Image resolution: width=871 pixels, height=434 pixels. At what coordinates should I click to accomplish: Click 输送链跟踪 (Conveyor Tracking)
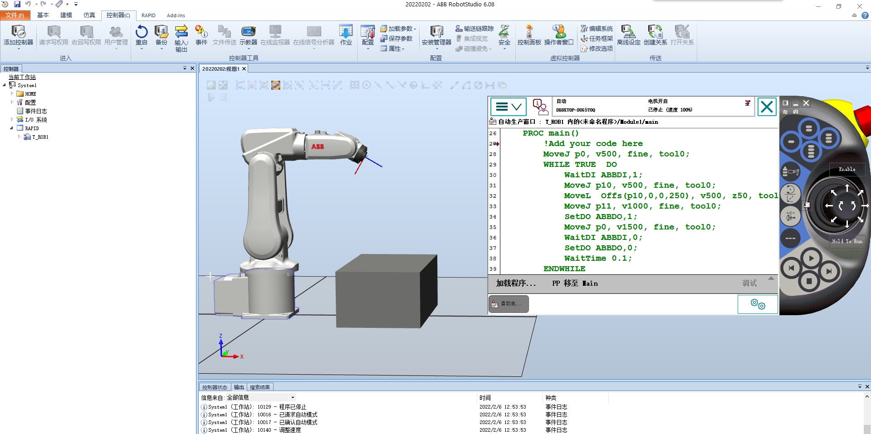[x=475, y=29]
